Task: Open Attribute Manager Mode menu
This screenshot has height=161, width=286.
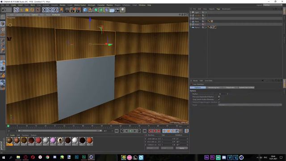Action: (x=195, y=80)
